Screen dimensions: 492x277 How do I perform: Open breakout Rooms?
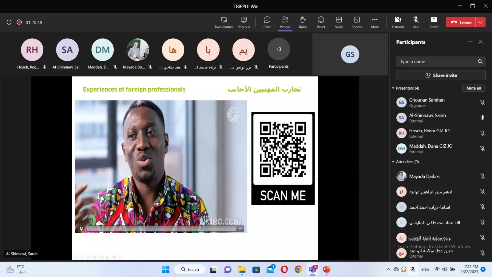point(357,22)
